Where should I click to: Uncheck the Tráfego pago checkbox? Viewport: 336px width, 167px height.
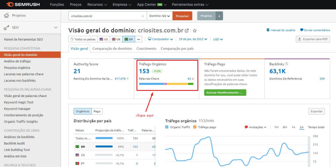pos(195,127)
